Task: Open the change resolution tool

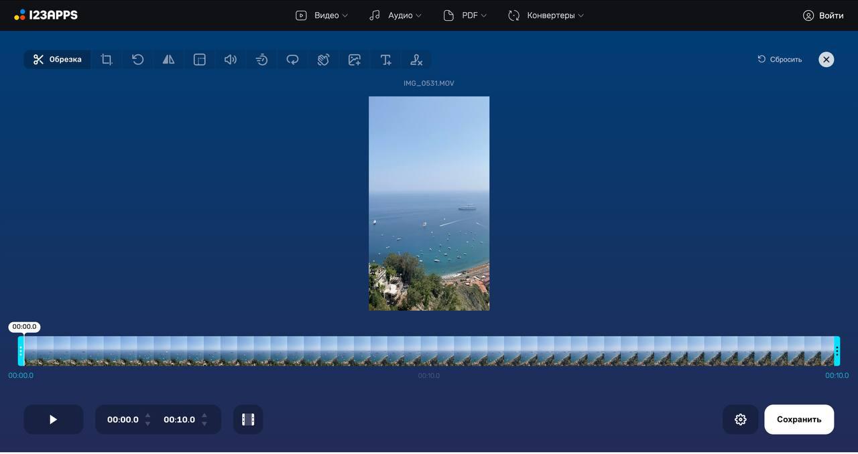Action: pos(200,60)
